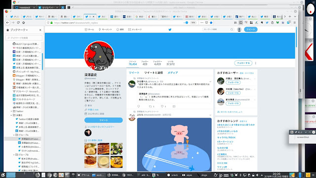The image size is (316, 178).
Task: Open the Firefox hamburger menu
Action: point(295,23)
